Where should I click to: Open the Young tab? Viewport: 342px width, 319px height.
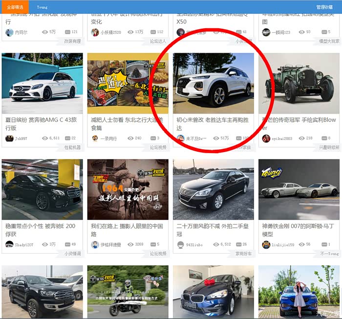[42, 7]
